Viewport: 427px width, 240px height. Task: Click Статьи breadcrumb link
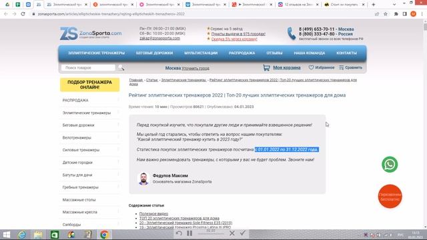(152, 80)
